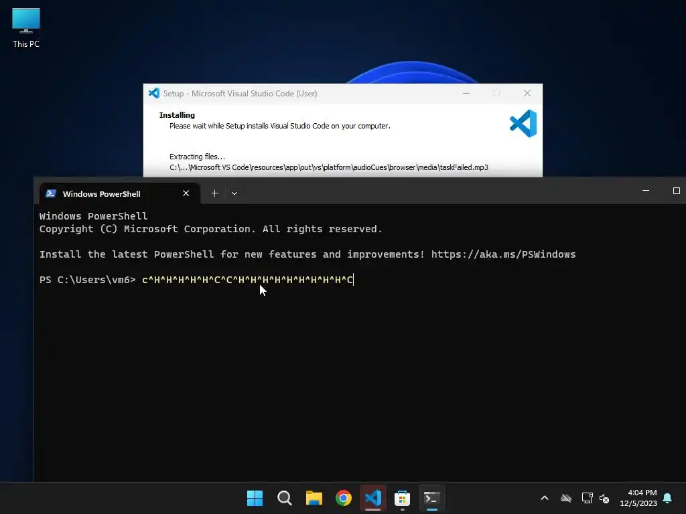Show hidden system tray icons
Viewport: 686px width, 514px height.
pos(545,498)
